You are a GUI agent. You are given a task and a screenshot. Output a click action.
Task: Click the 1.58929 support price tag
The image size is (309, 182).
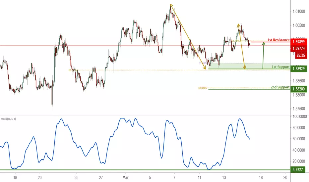(x=298, y=69)
